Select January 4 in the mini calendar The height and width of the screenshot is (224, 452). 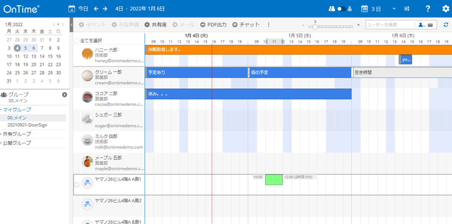pyautogui.click(x=17, y=48)
